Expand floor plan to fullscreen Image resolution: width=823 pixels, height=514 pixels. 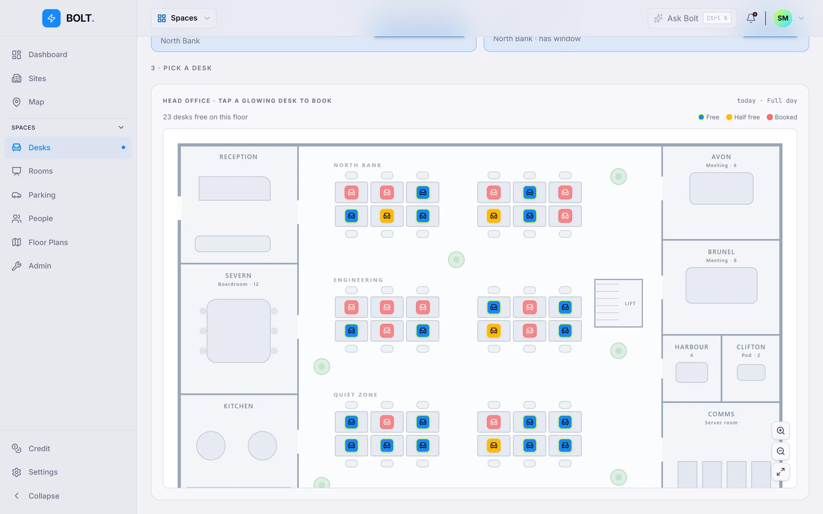pyautogui.click(x=781, y=472)
